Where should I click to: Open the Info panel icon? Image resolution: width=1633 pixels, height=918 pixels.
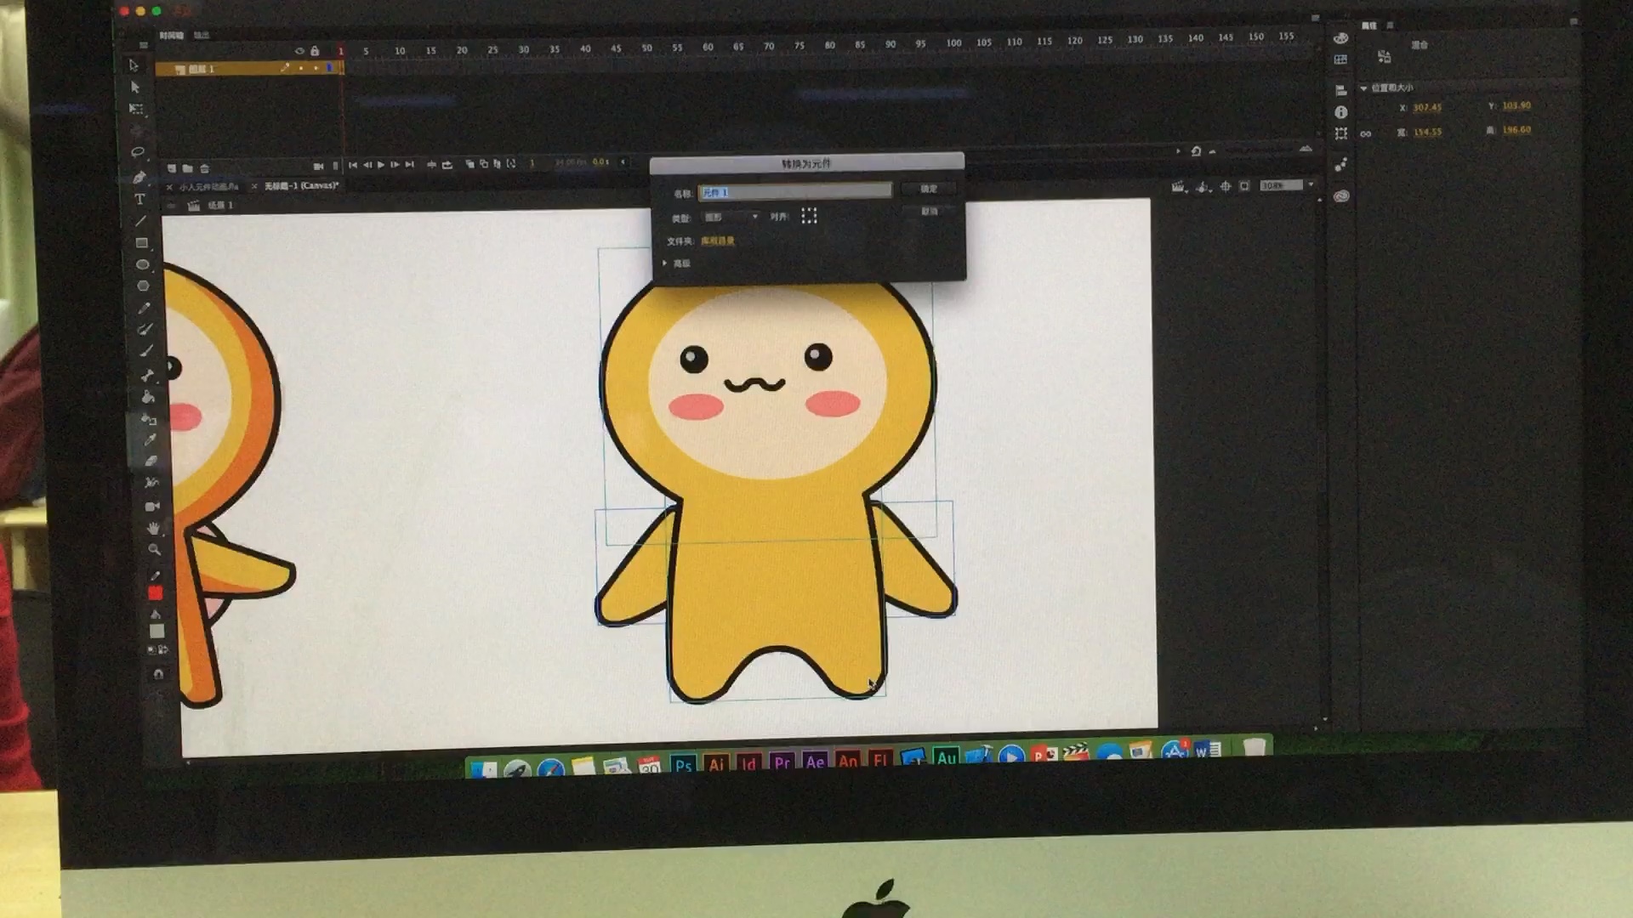tap(1341, 112)
